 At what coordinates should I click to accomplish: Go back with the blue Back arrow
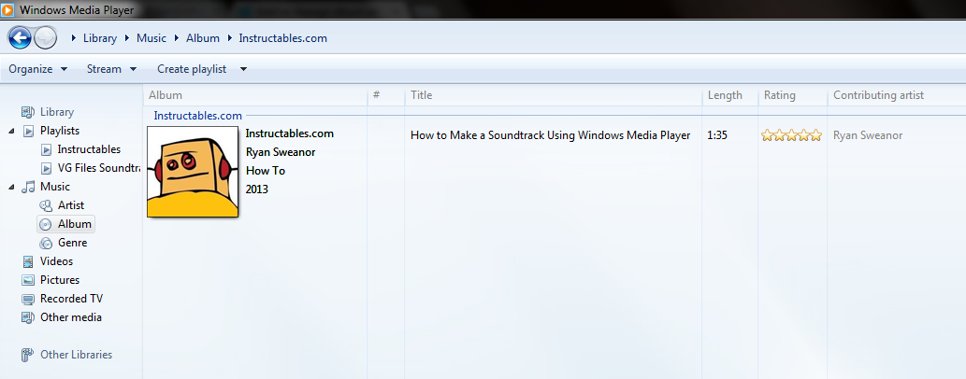point(20,38)
